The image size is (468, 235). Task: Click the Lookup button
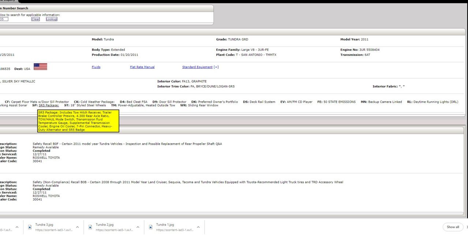52,19
